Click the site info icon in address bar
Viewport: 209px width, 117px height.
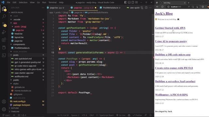pyautogui.click(x=169, y=6)
